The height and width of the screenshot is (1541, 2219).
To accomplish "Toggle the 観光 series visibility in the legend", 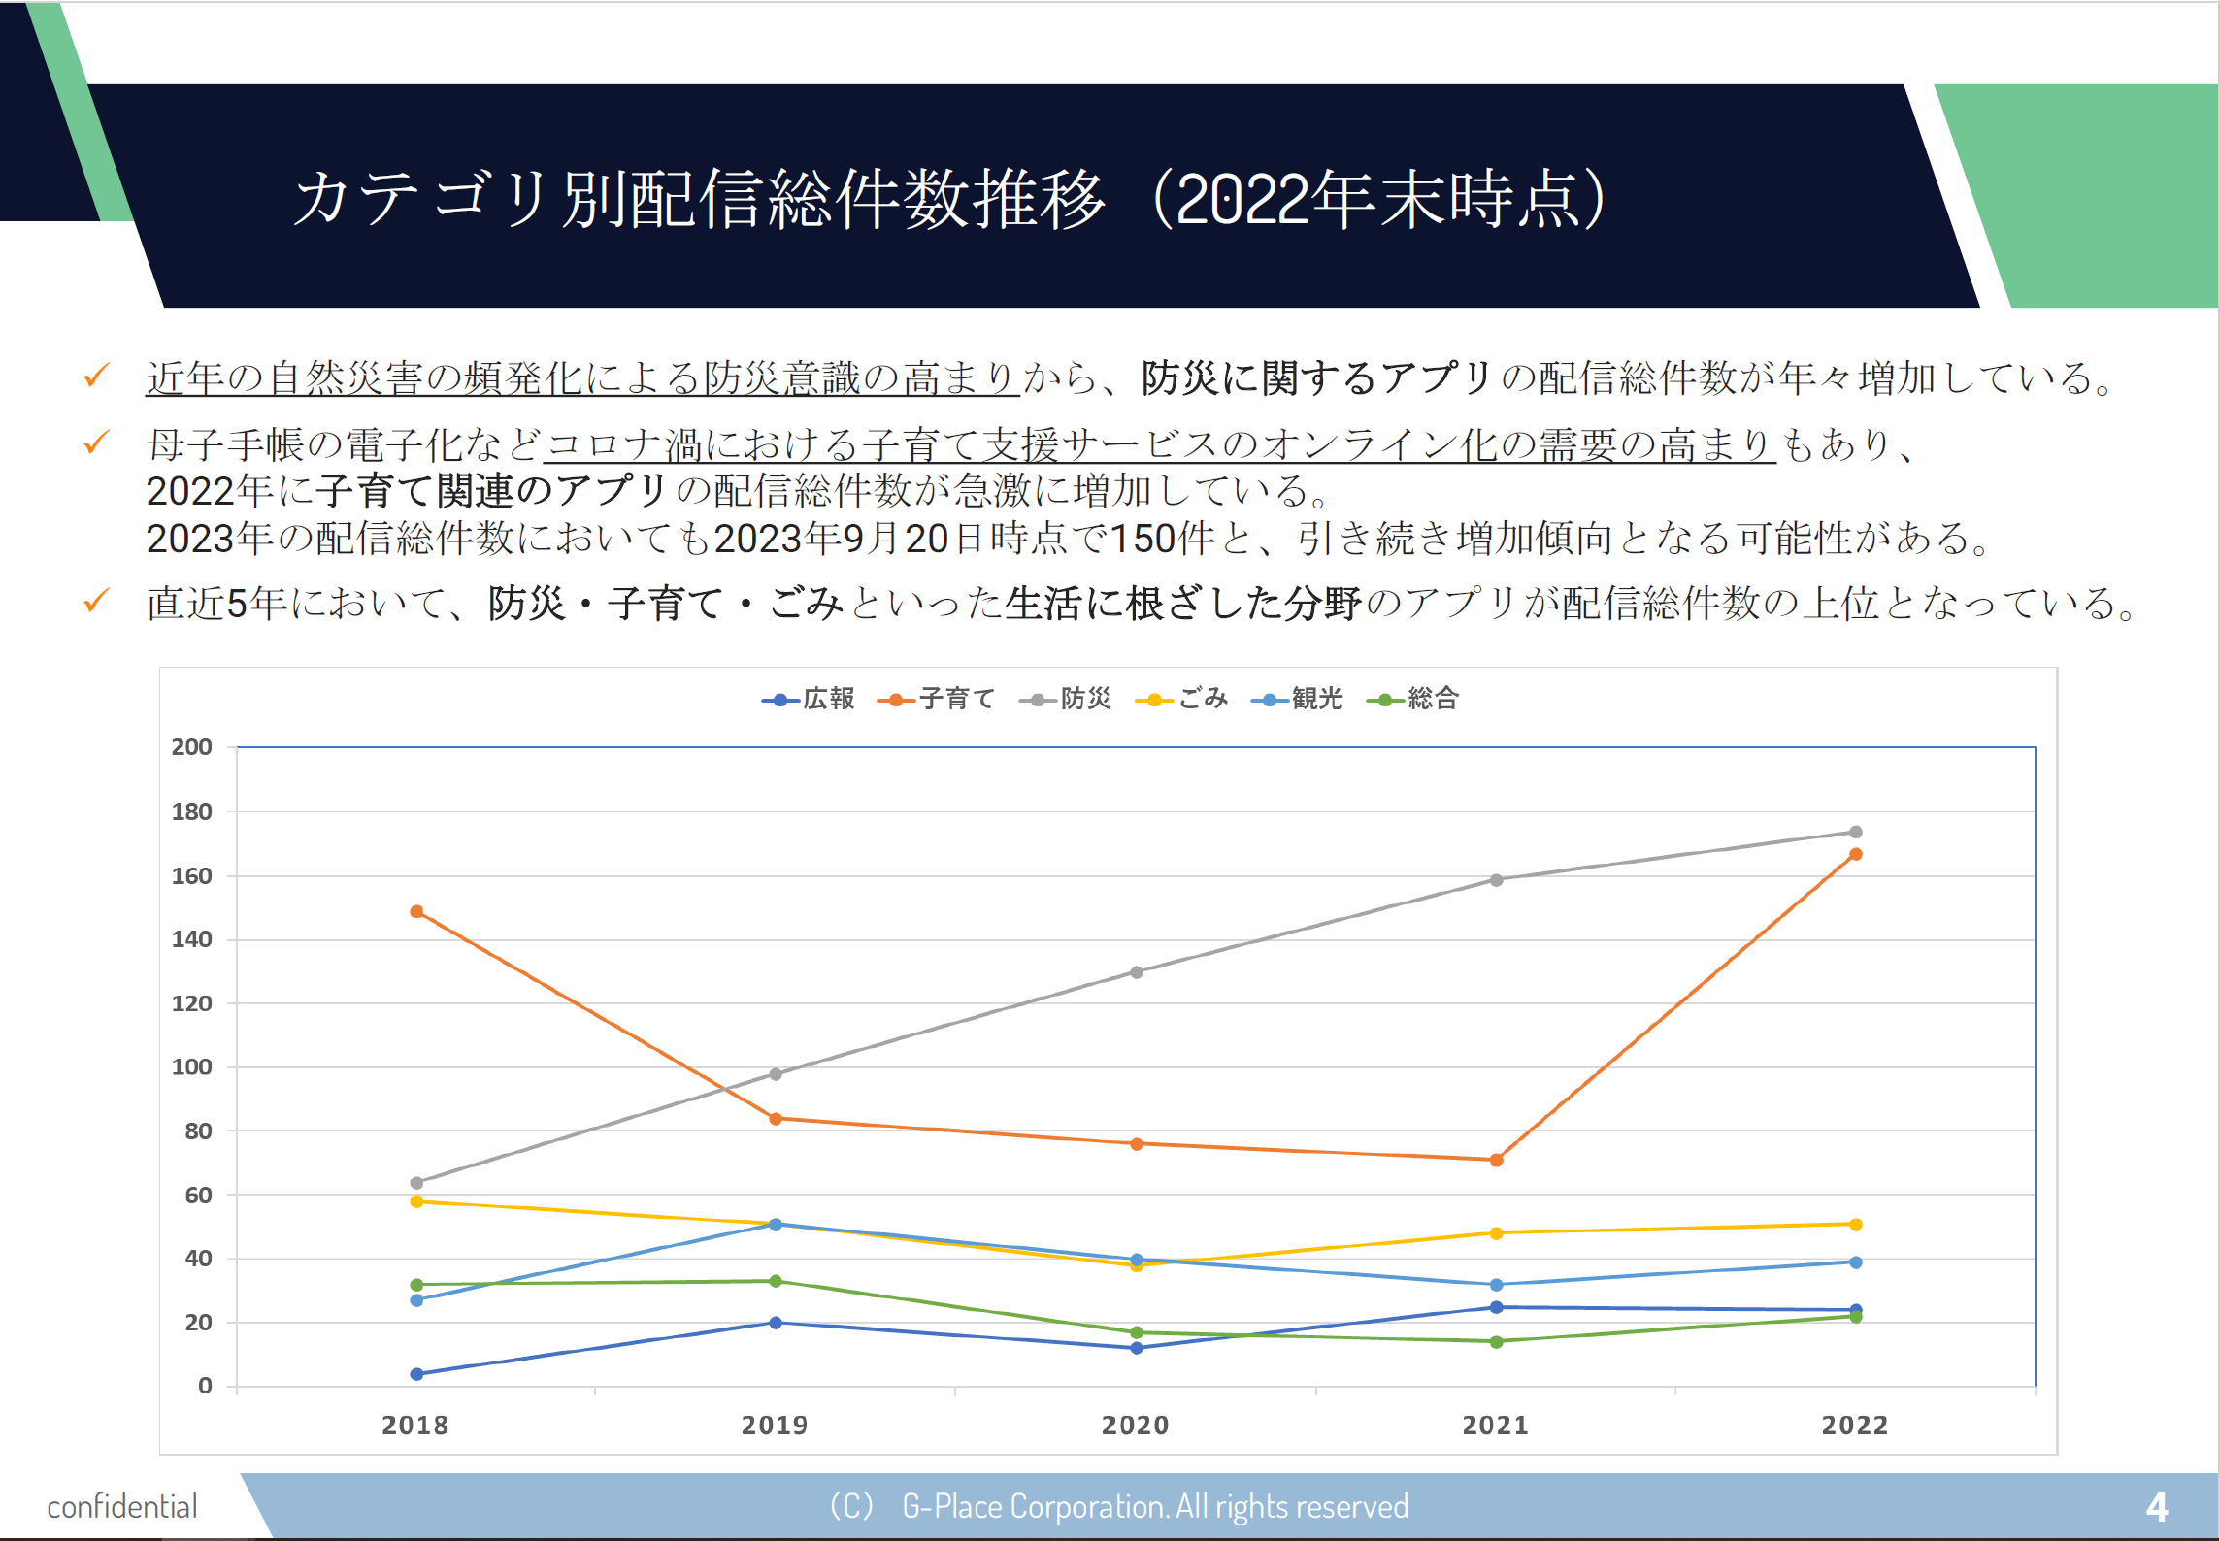I will point(1316,698).
